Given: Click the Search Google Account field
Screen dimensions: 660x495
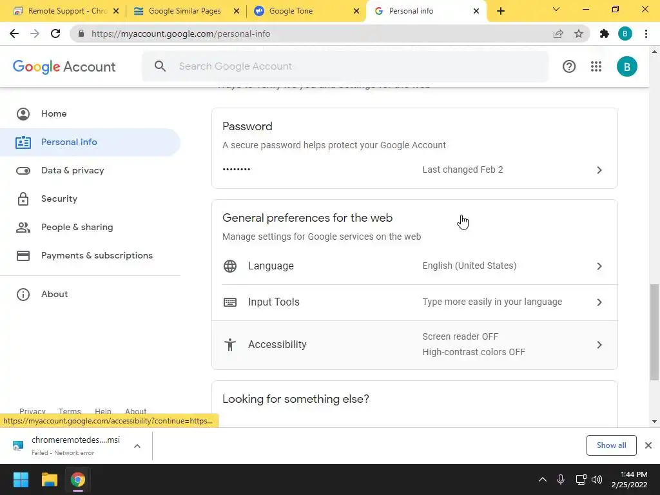Looking at the screenshot, I should pos(345,66).
